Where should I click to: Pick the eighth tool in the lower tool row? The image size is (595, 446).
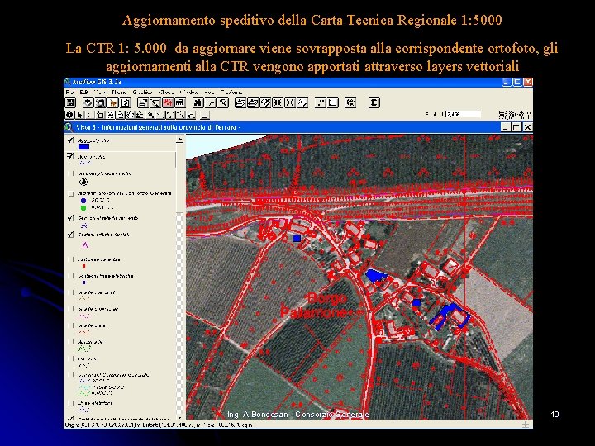click(140, 115)
